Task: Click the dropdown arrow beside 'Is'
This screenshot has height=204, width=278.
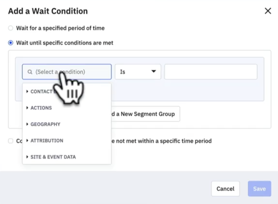Action: (x=153, y=72)
